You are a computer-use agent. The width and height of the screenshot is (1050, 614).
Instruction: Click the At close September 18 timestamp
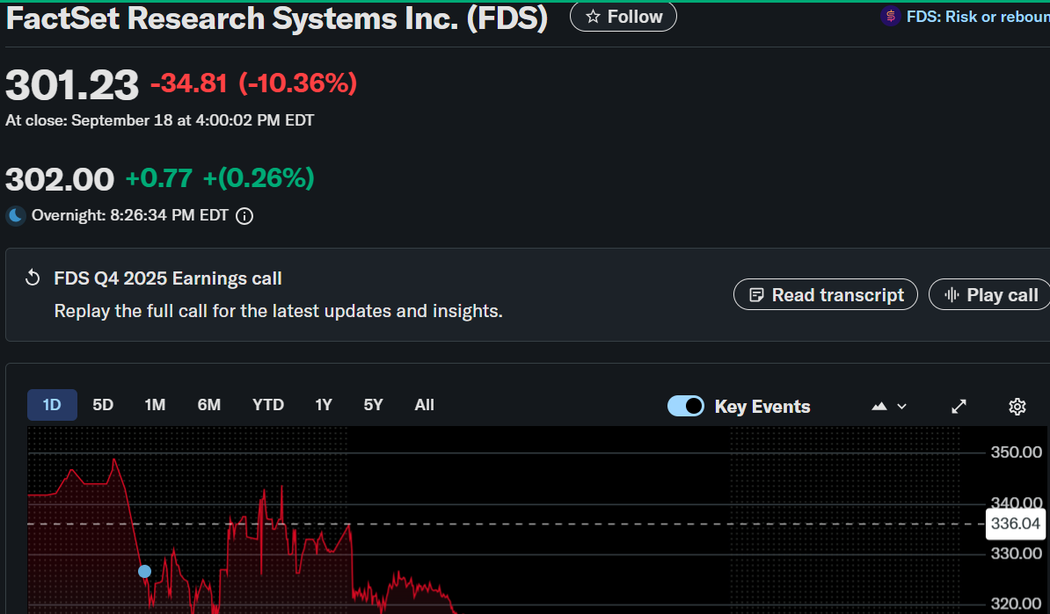159,120
